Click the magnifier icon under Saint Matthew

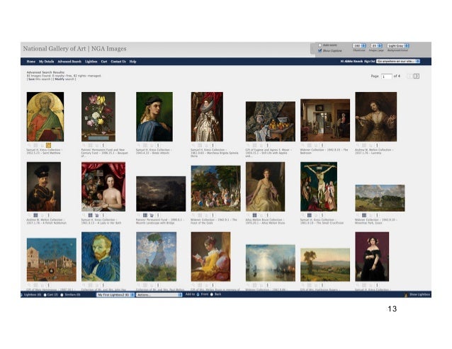pyautogui.click(x=29, y=145)
